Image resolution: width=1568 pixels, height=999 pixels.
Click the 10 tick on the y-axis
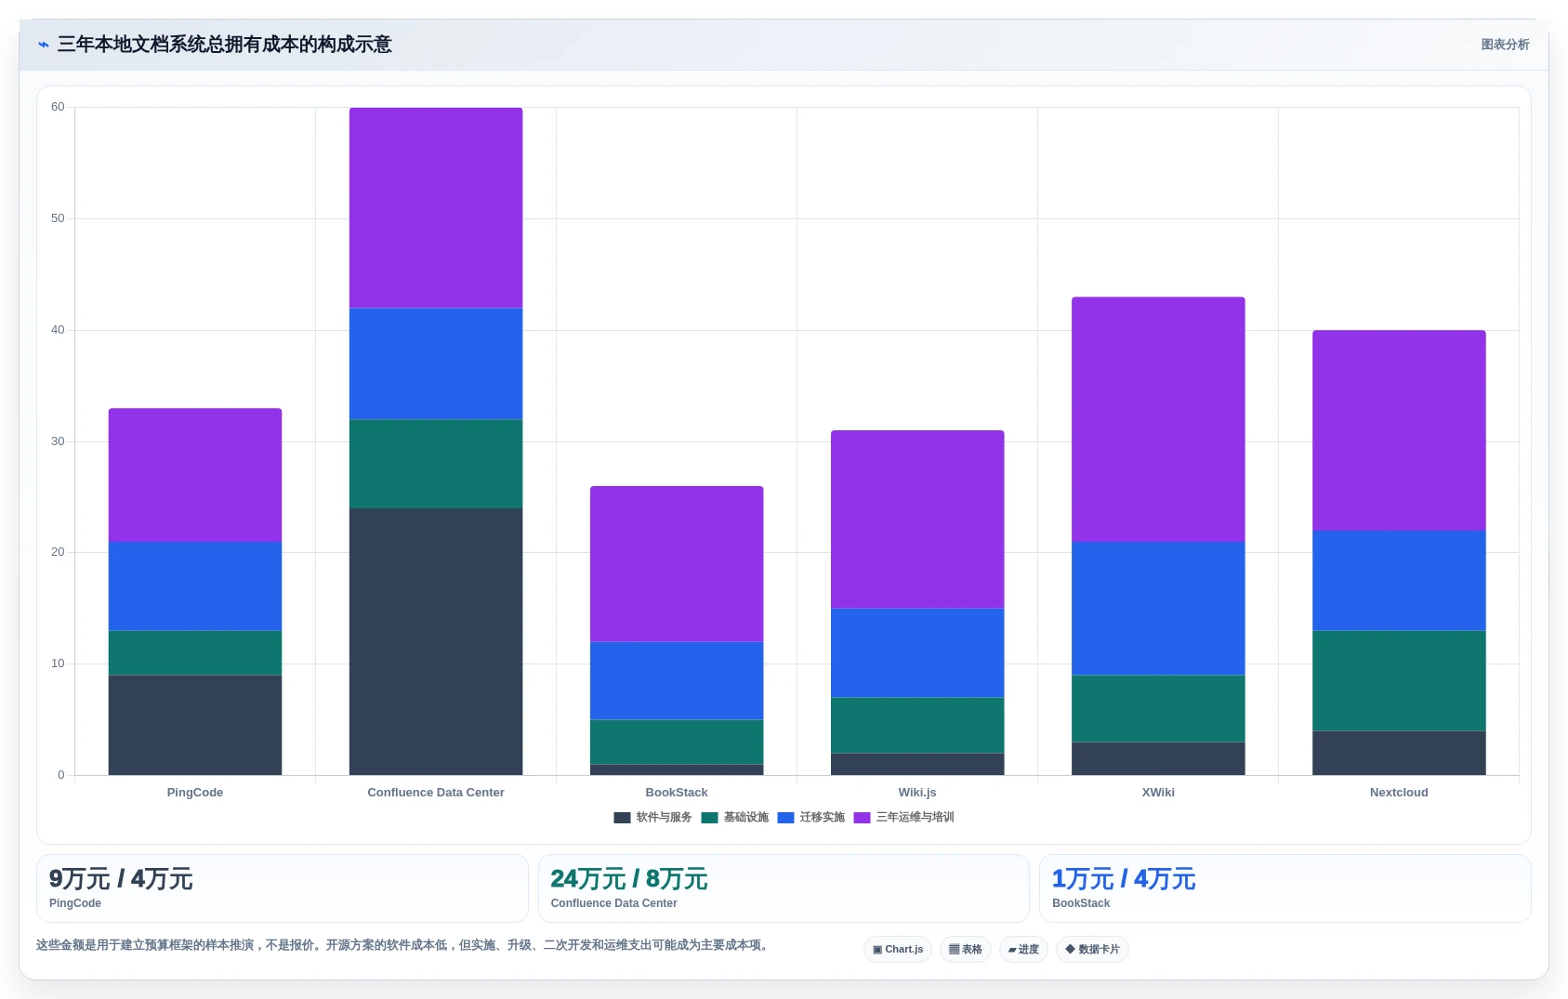click(x=58, y=664)
